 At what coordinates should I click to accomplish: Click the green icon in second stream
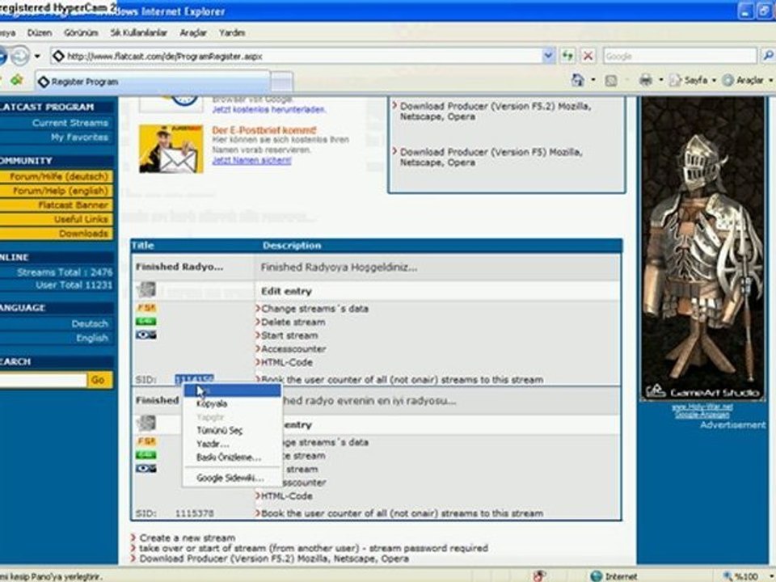pyautogui.click(x=146, y=455)
